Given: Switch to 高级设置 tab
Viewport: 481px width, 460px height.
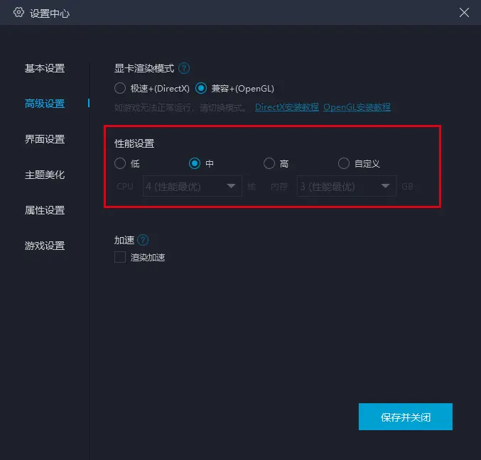Looking at the screenshot, I should pyautogui.click(x=45, y=104).
